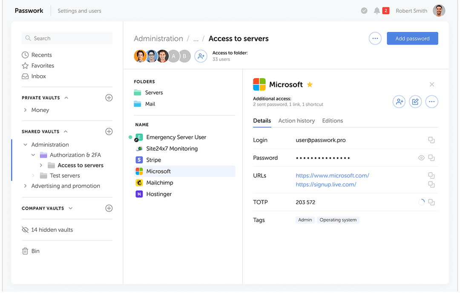Reveal the hidden password
The height and width of the screenshot is (293, 460).
(421, 158)
